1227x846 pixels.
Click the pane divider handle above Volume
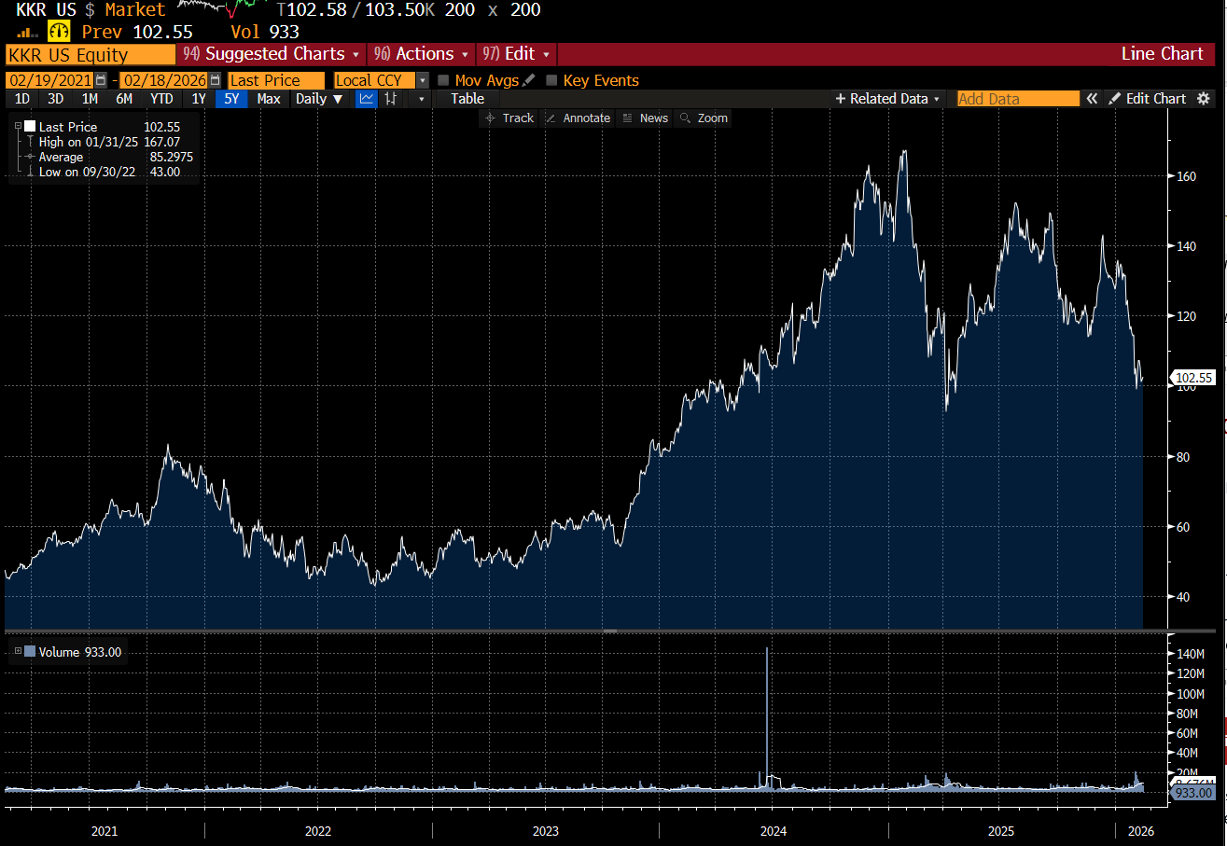tap(609, 631)
